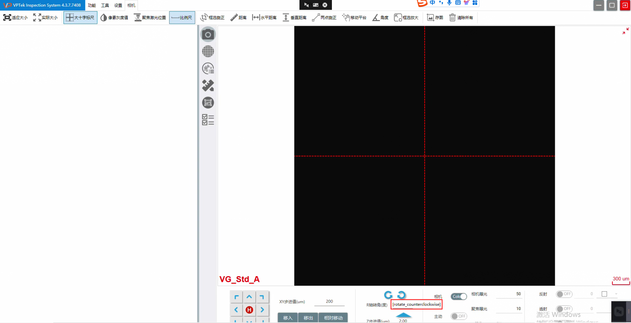Screen dimensions: 631x323
Task: Click the 移入 button
Action: 288,318
